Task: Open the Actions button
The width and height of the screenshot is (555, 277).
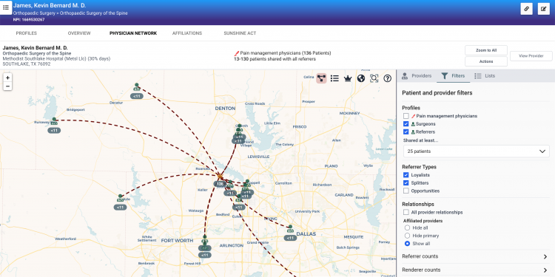Action: (486, 61)
